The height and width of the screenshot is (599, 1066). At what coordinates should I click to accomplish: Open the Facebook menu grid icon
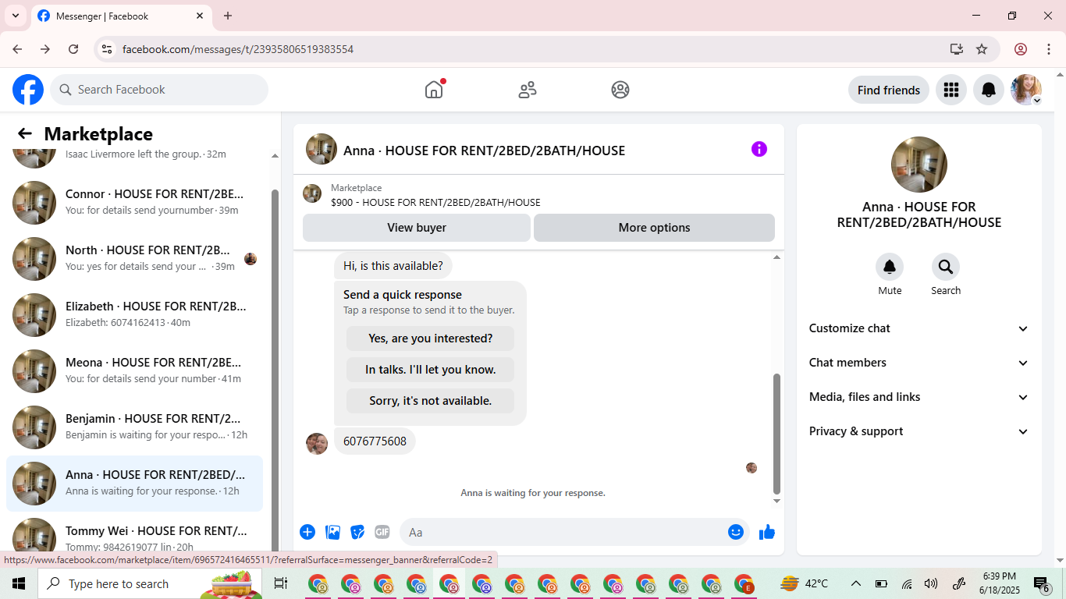tap(951, 90)
